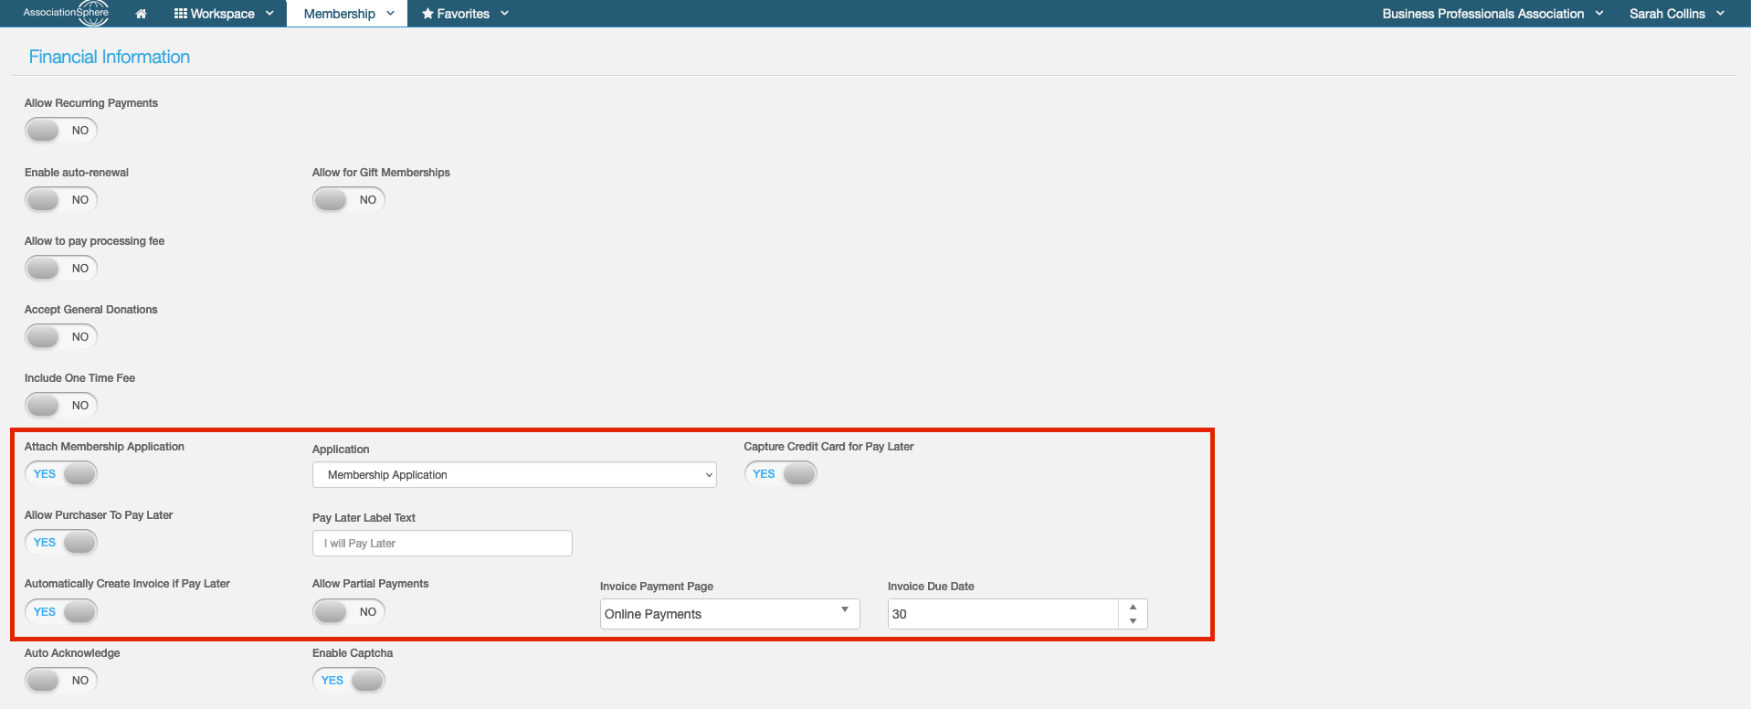Open the home icon in top bar
Screen dimensions: 1751x709
141,14
